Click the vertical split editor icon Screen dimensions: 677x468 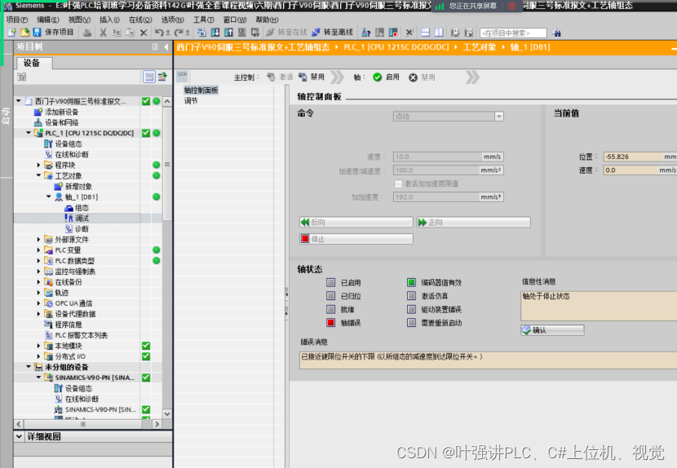click(439, 33)
